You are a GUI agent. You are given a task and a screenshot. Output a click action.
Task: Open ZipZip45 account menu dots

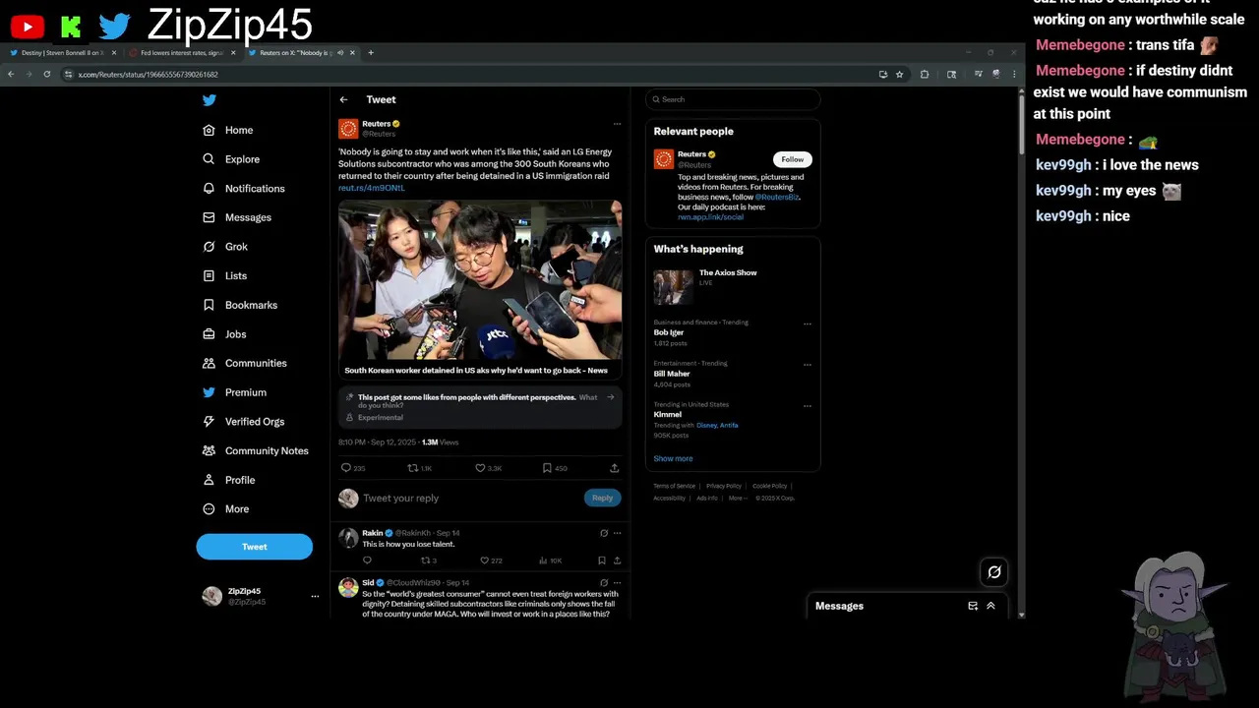point(315,596)
